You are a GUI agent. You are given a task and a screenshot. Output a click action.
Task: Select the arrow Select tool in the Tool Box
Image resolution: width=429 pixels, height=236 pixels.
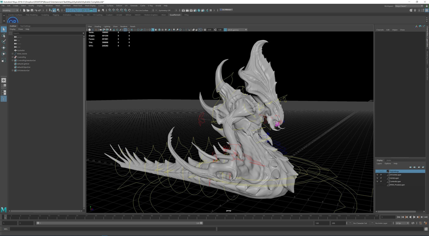click(x=3, y=29)
